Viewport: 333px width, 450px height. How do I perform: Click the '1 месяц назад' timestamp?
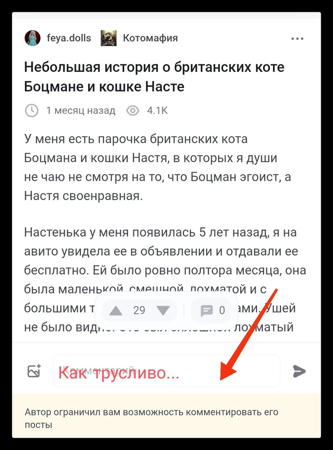click(x=81, y=110)
